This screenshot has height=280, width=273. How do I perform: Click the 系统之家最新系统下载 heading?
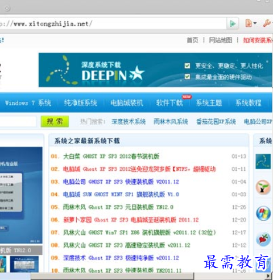pos(87,141)
